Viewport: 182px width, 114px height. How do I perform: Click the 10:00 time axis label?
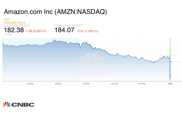(86, 84)
